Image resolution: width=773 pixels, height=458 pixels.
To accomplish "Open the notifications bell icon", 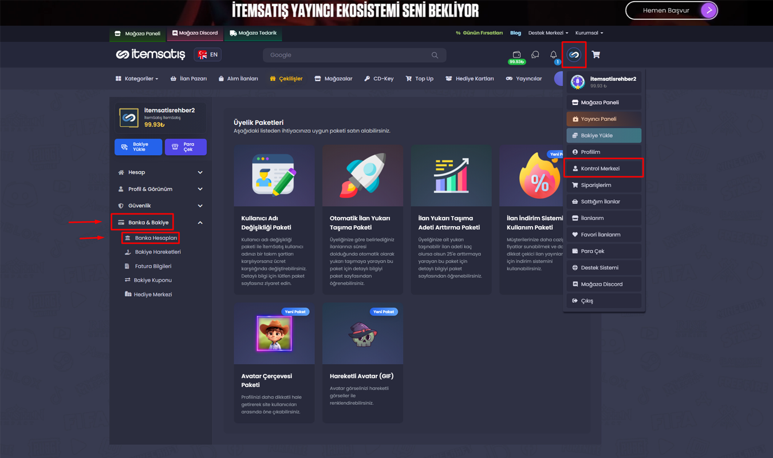I will click(553, 55).
